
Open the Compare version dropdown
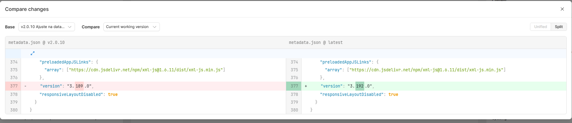pyautogui.click(x=132, y=27)
